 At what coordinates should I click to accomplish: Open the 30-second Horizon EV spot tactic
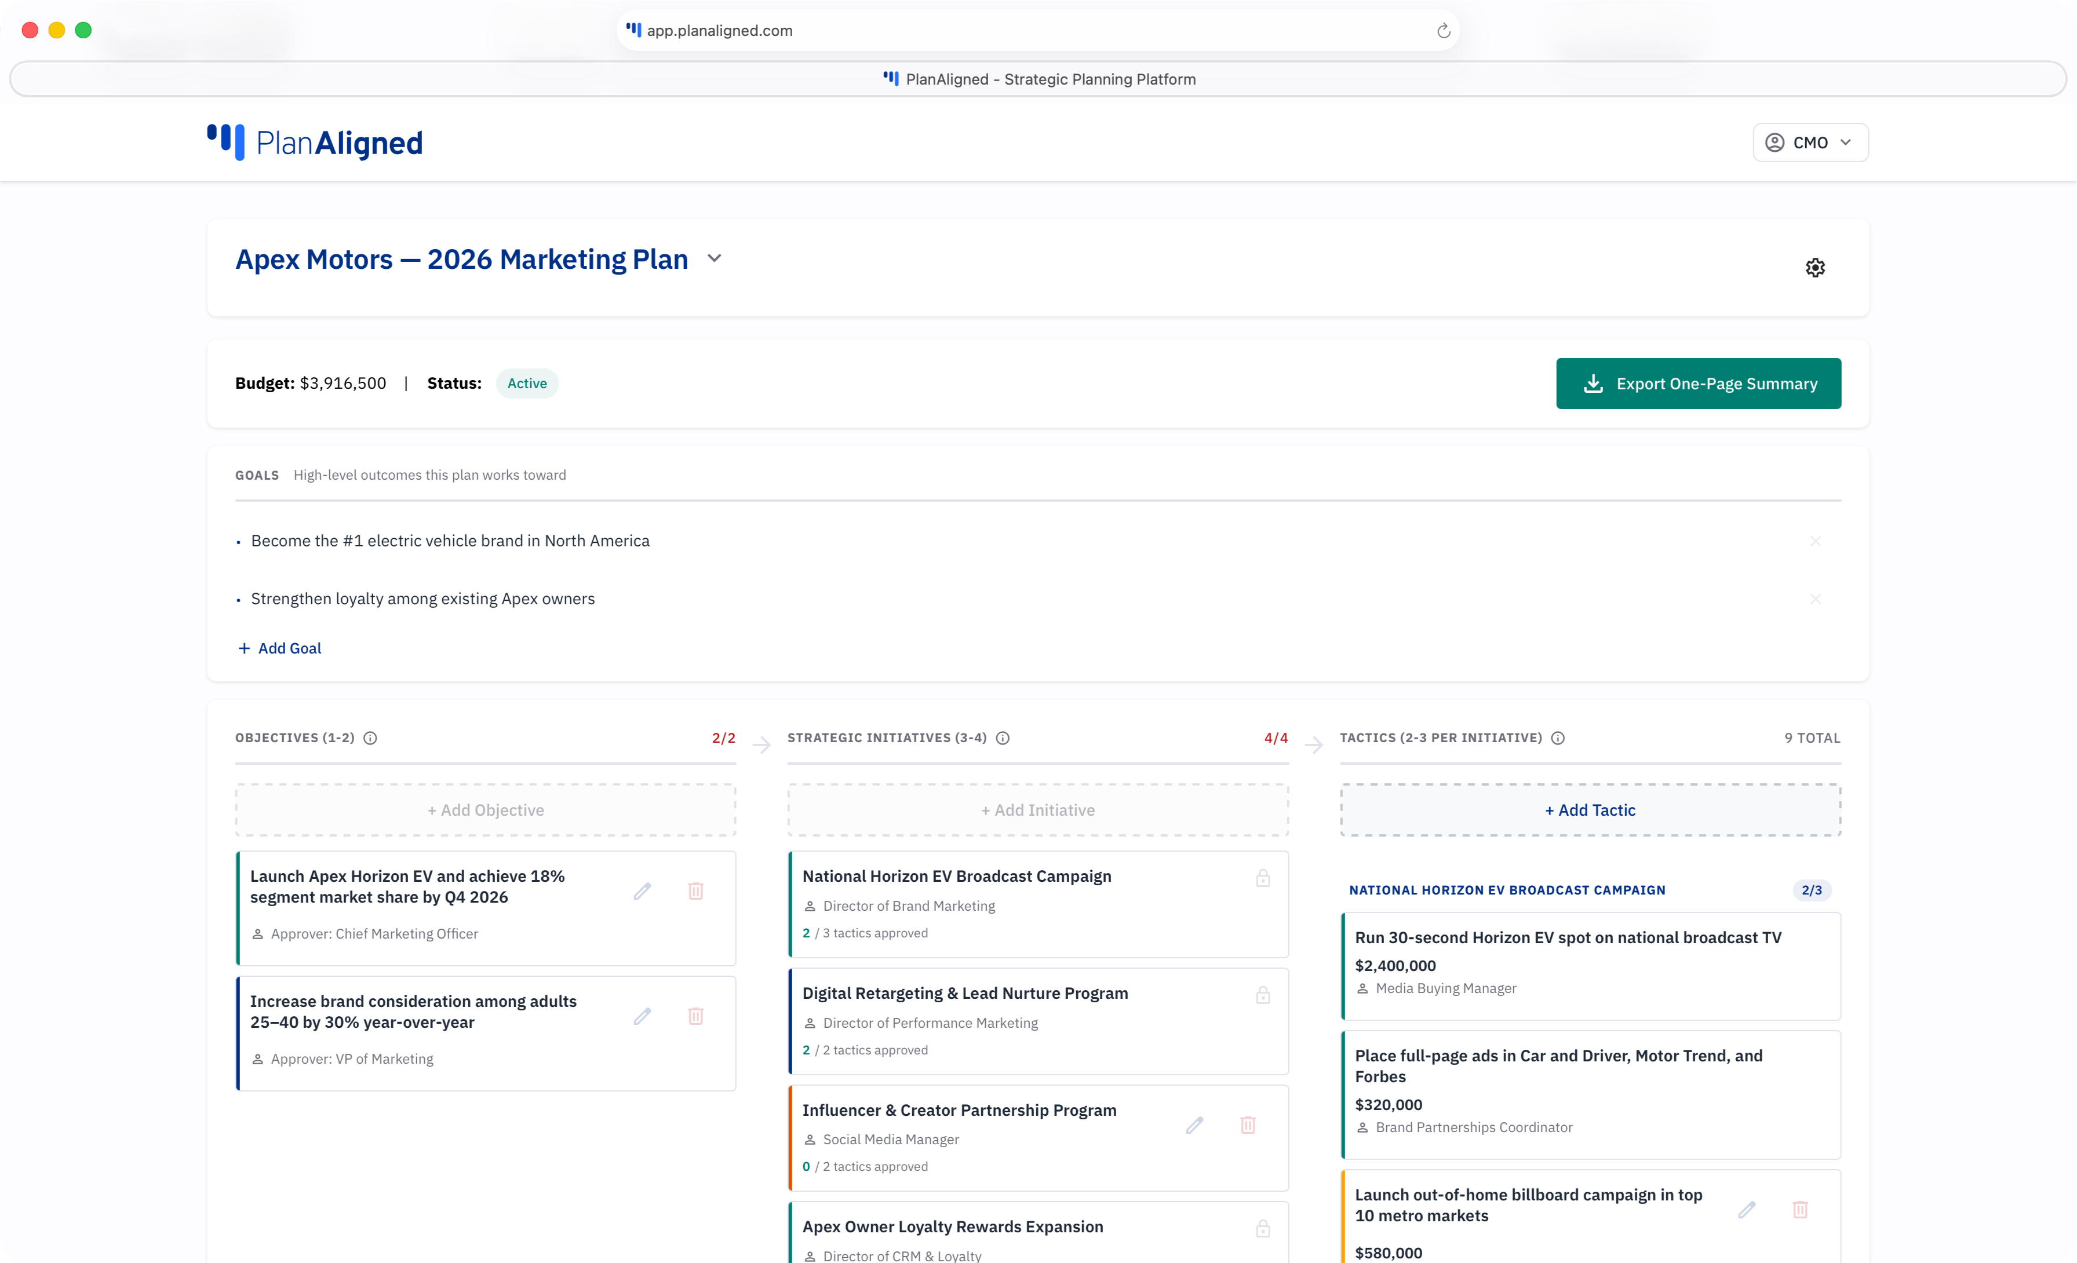tap(1591, 966)
